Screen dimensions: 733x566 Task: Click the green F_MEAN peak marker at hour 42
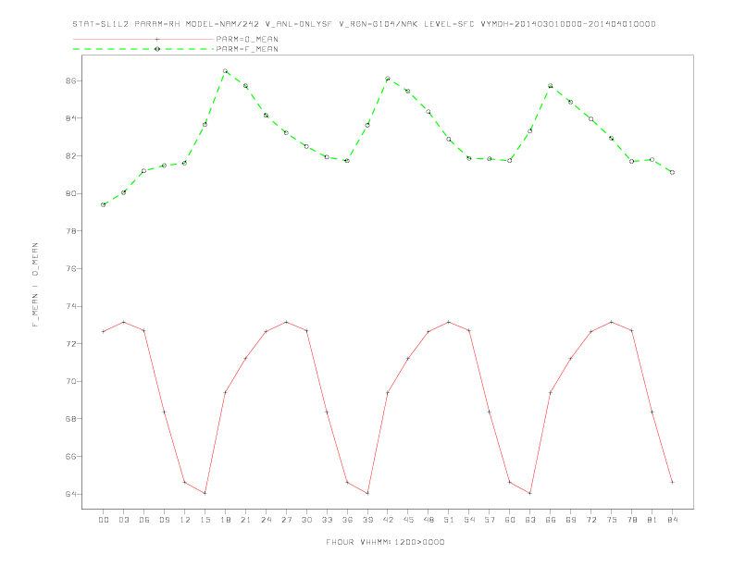(x=388, y=79)
